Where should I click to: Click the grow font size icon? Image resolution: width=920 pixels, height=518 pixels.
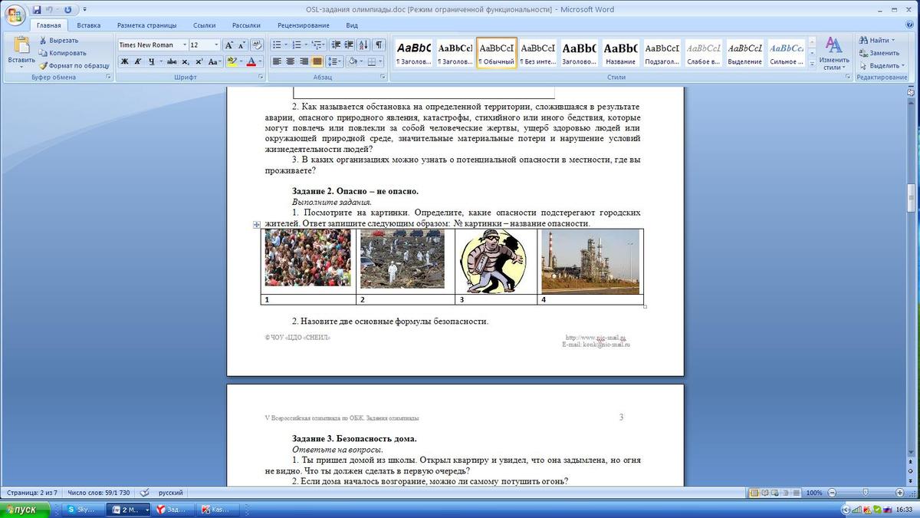(229, 45)
